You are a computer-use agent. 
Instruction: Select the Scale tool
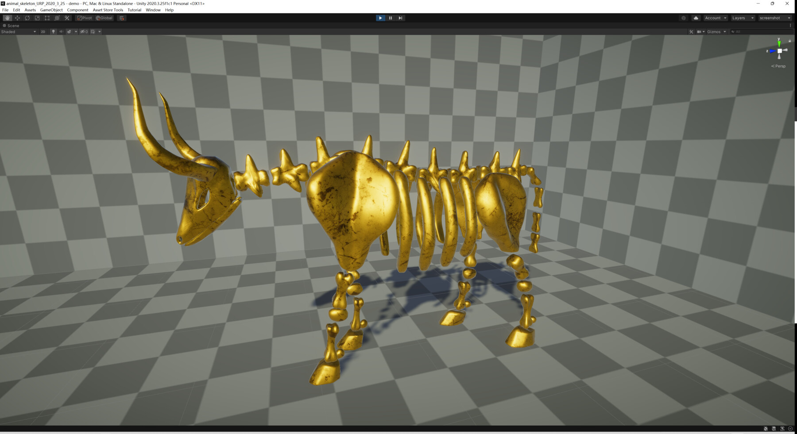click(x=37, y=18)
